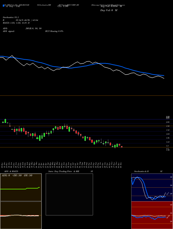Select the 'Avg Vol: 0.054 M' text

point(111,6)
